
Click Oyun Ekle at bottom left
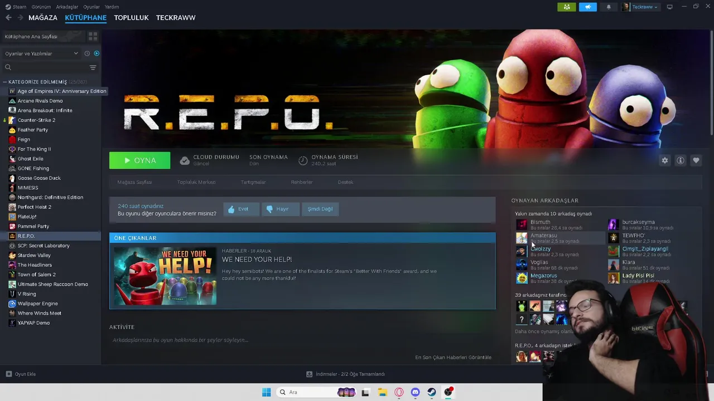coord(21,374)
